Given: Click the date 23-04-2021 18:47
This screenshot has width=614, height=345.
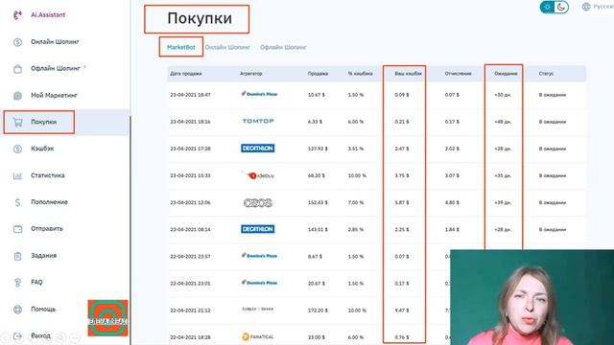Looking at the screenshot, I should click(190, 95).
